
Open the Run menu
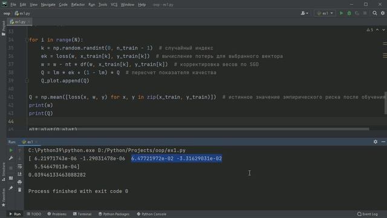91,4
